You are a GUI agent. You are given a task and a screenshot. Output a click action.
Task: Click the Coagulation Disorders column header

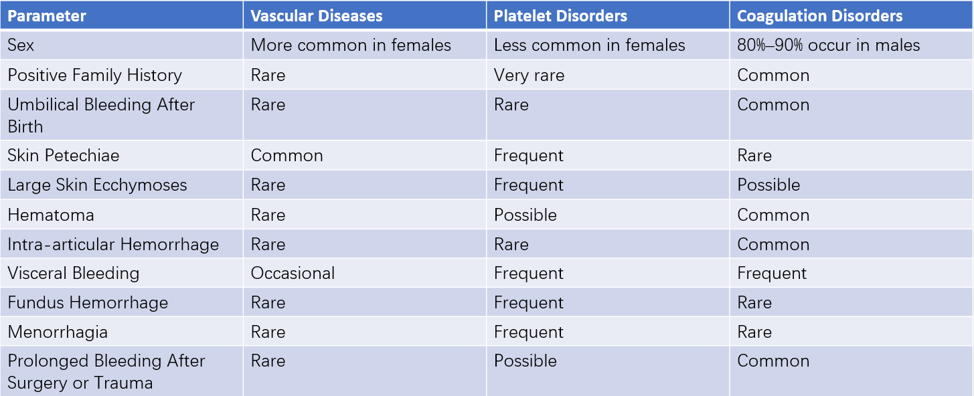click(851, 15)
